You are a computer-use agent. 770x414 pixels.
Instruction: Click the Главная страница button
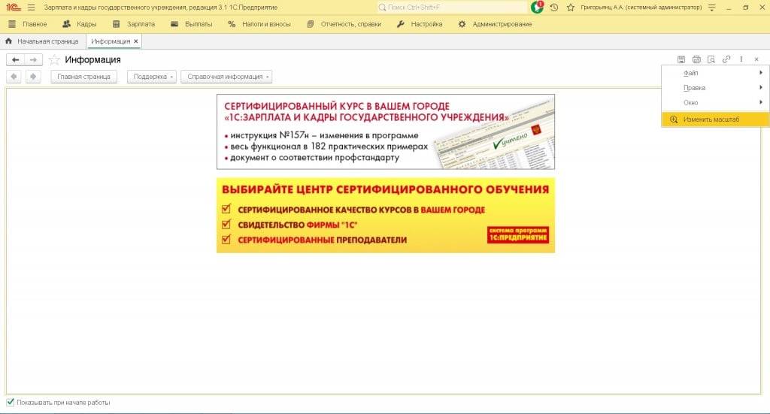pyautogui.click(x=84, y=77)
